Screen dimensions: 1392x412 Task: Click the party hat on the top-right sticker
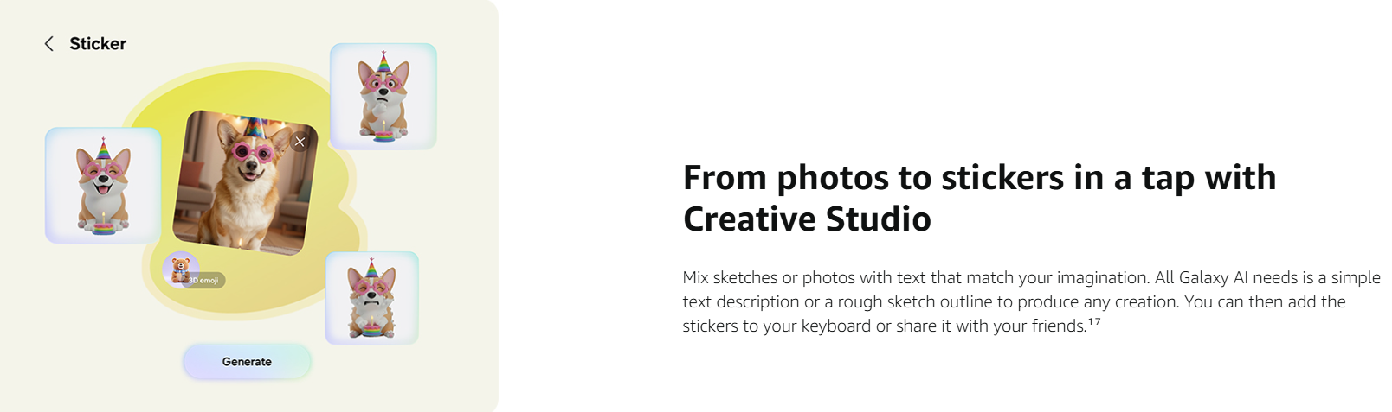click(x=383, y=62)
